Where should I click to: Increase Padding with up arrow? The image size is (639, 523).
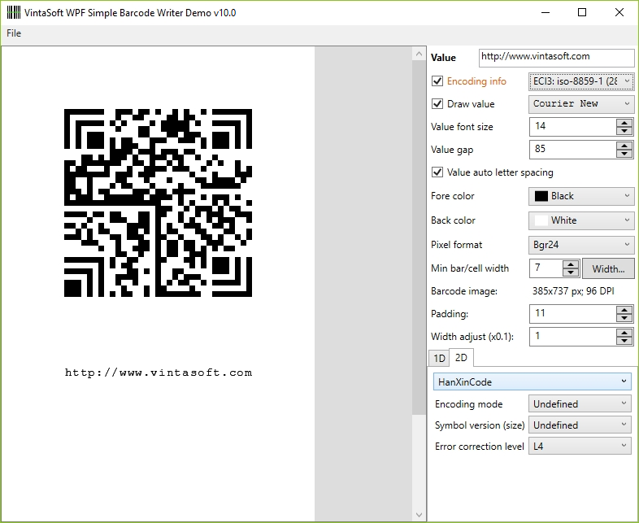pos(624,310)
